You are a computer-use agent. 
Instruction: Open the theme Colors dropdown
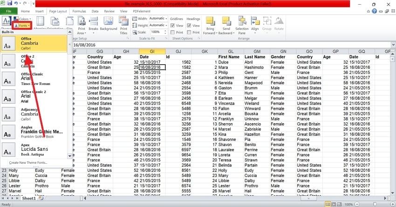point(22,19)
